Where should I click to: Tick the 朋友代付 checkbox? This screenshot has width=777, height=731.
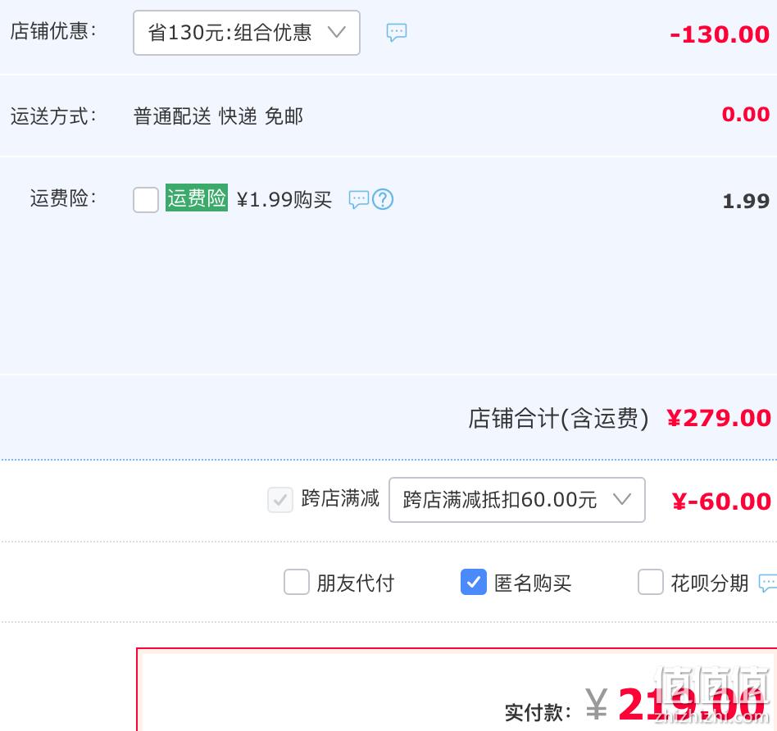[x=297, y=582]
